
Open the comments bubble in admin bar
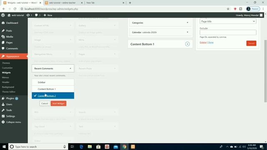[x=38, y=15]
